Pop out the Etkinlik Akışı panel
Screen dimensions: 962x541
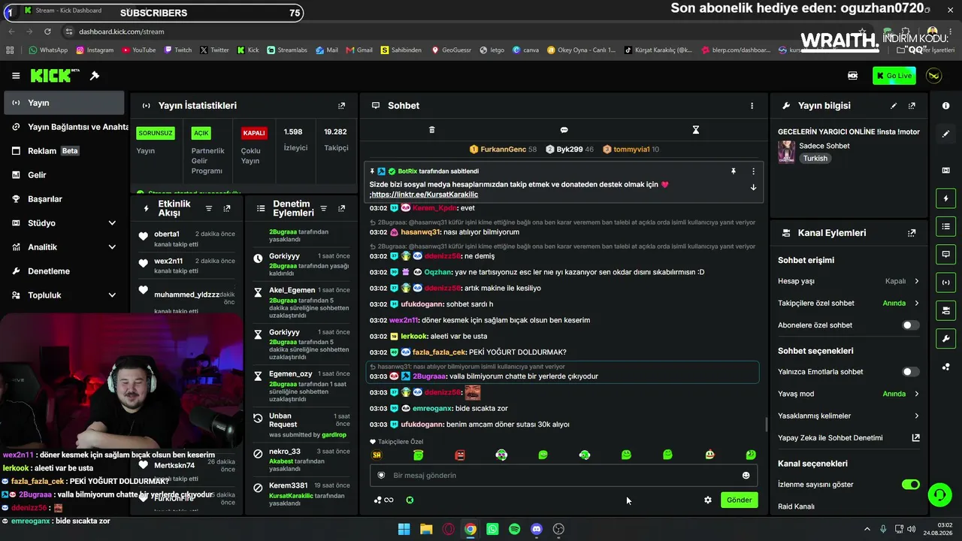point(227,208)
